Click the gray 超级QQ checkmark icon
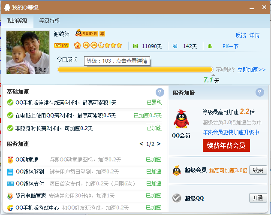 coord(177,198)
